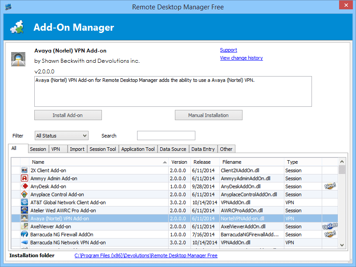The height and width of the screenshot is (267, 356).
Task: Click the Barracuda NG Firewall AddOn icon
Action: [x=24, y=235]
